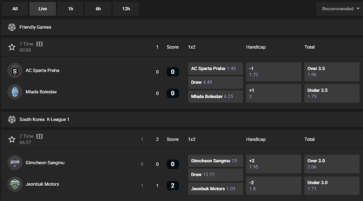Favorite the Gimcheon Sangmu match with star icon
This screenshot has width=363, height=201.
12,139
